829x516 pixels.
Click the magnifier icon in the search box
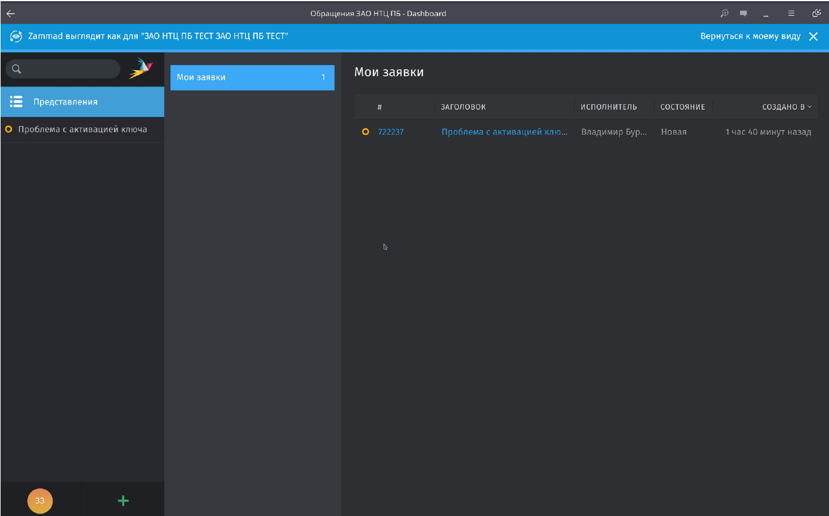pos(17,69)
